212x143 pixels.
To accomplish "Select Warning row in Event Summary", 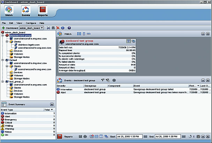I will click(28, 129).
